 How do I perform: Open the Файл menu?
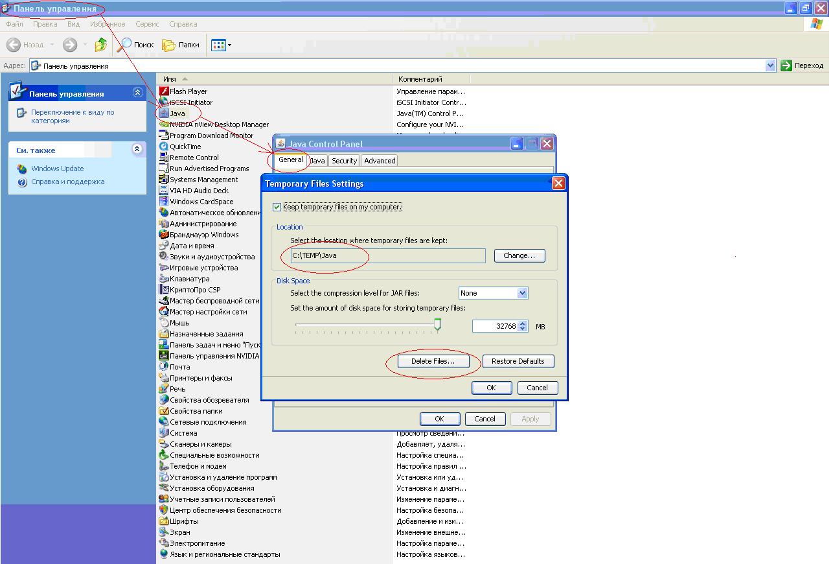tap(14, 24)
